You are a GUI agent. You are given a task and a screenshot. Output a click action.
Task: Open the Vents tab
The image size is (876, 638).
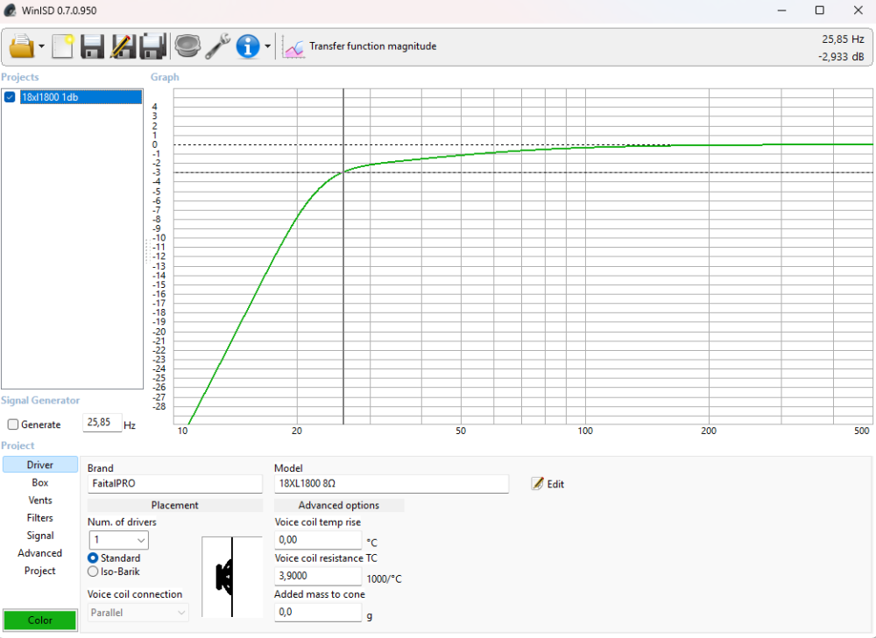[x=40, y=501]
